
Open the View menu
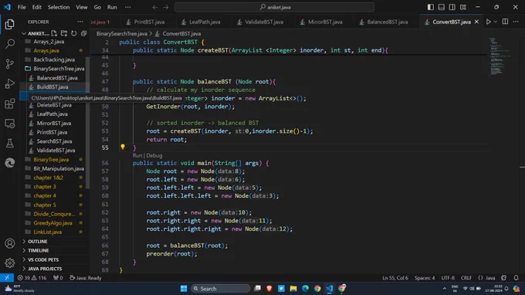tap(81, 7)
